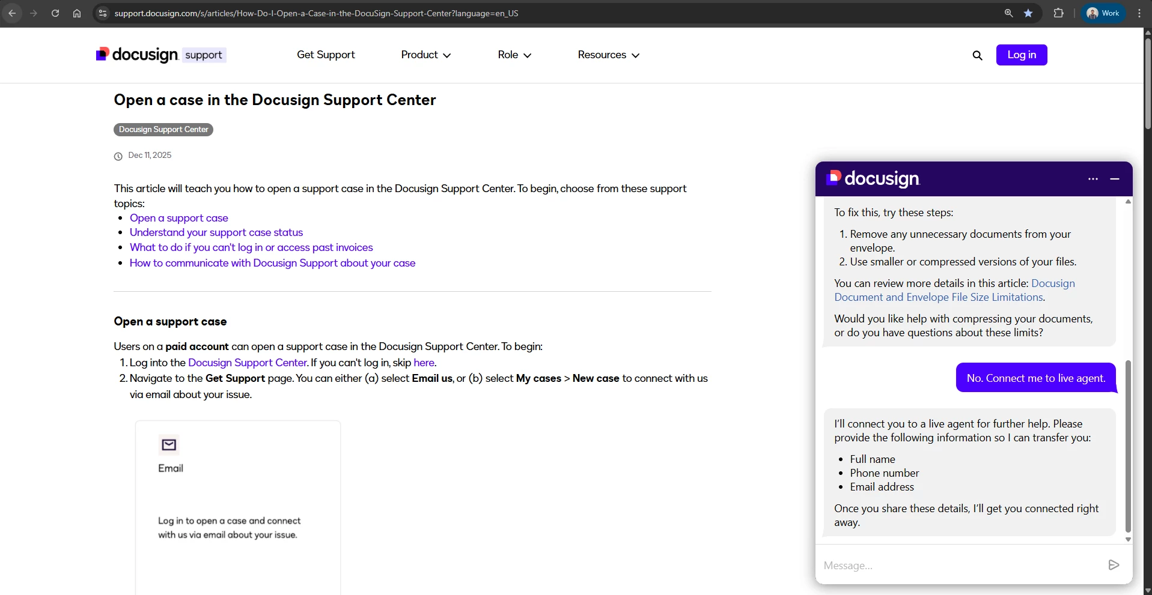Click the chat scrollbar down arrow

click(x=1128, y=539)
